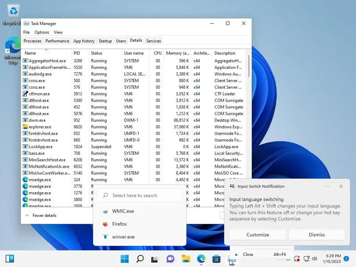Screen dimensions: 356x267
Task: Select WMIC.exe from the list
Action: point(140,211)
